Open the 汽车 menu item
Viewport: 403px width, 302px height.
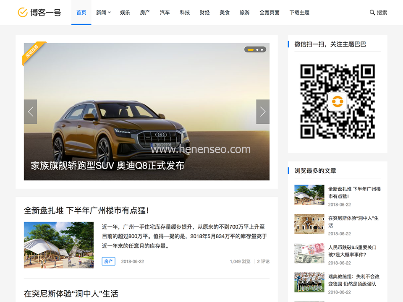tap(165, 12)
